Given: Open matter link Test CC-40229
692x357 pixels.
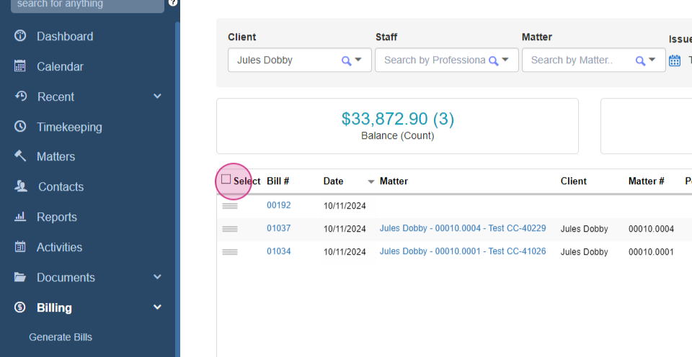Looking at the screenshot, I should [463, 228].
